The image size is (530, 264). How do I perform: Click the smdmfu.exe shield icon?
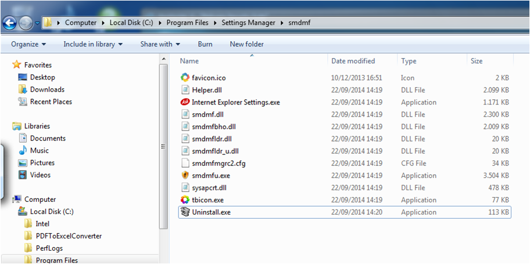185,175
